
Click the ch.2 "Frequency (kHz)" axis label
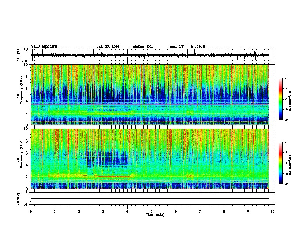[x=21, y=154]
